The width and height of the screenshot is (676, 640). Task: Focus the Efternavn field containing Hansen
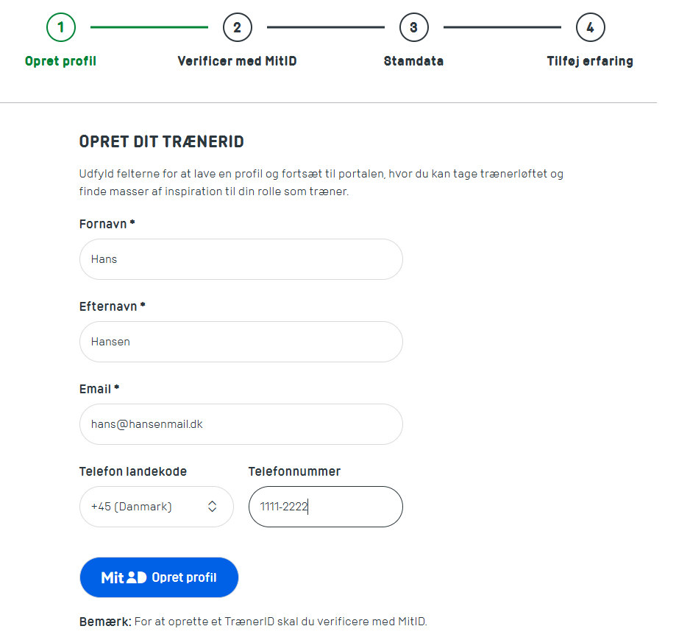point(241,342)
